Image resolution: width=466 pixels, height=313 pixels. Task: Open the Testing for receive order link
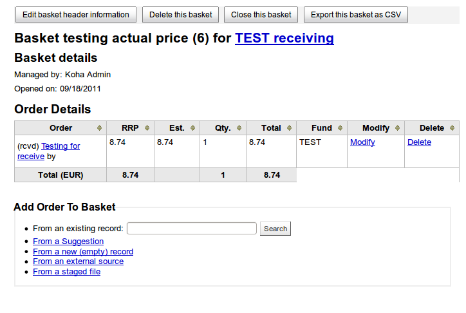[x=61, y=146]
